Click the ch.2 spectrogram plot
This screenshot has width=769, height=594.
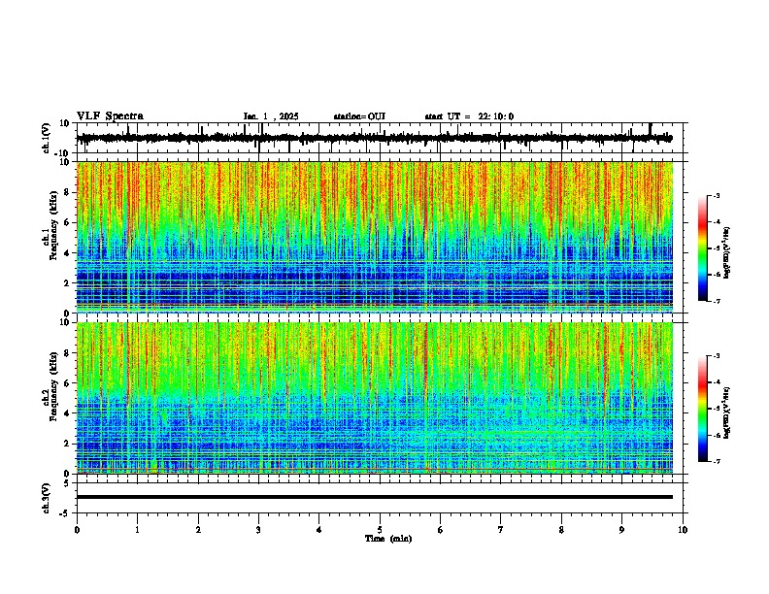pos(374,398)
